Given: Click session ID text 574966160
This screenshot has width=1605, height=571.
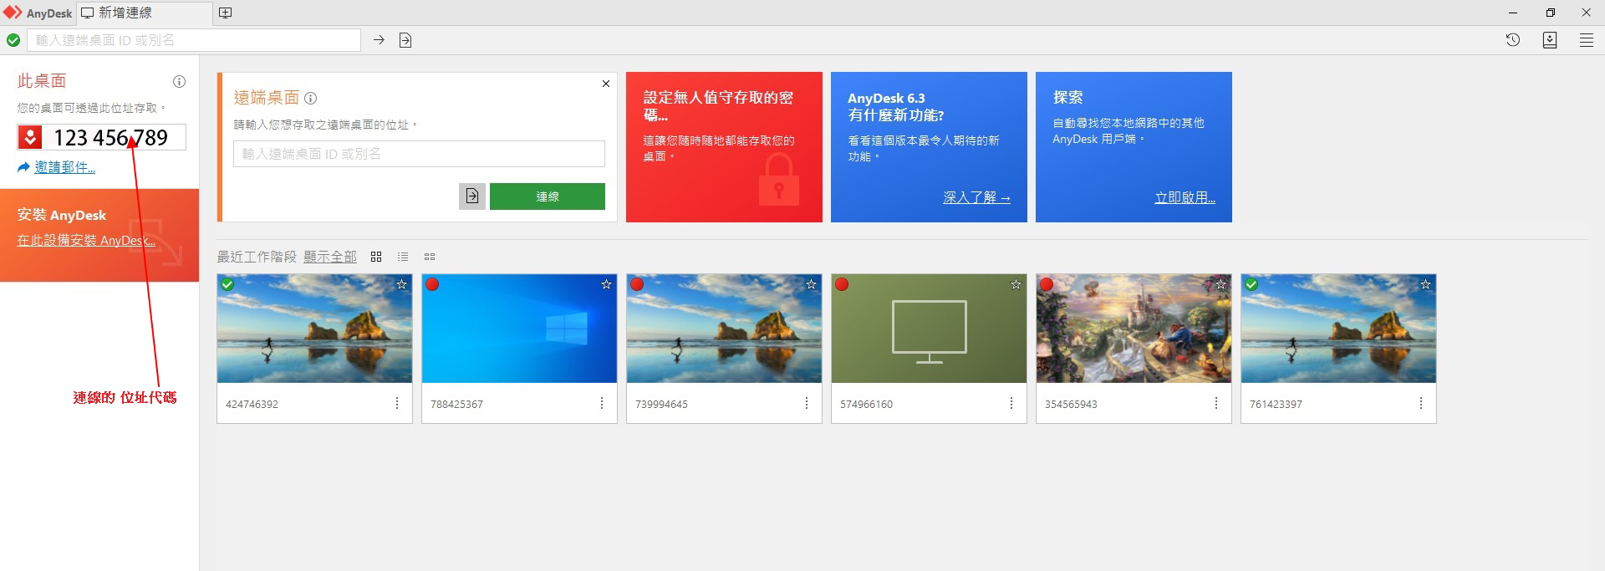Looking at the screenshot, I should click(x=866, y=404).
